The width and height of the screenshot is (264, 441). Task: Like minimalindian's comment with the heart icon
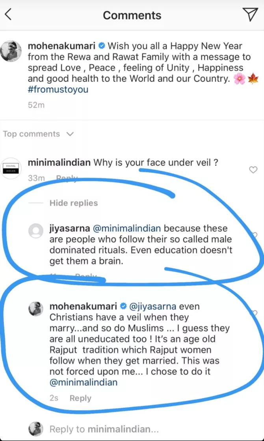(x=254, y=170)
